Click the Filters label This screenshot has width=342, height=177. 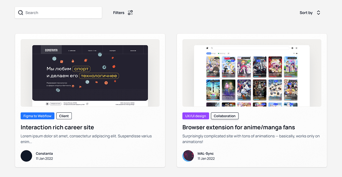point(119,13)
